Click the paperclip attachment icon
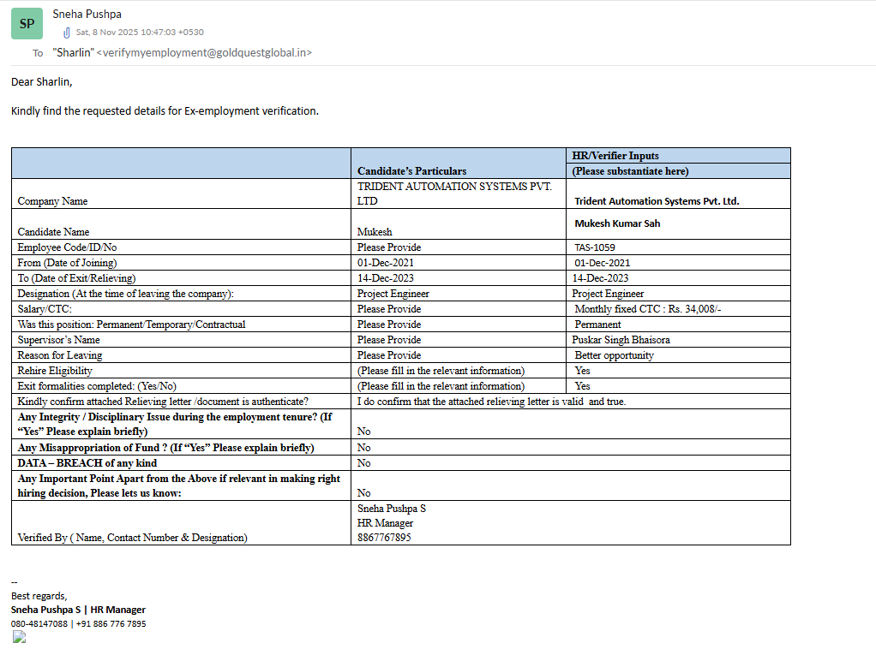The width and height of the screenshot is (876, 661). (66, 33)
